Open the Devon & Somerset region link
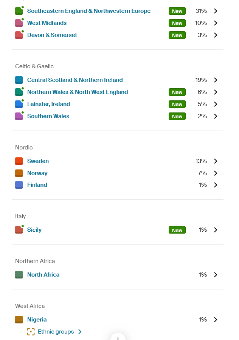Screen dimensions: 239x340 52,35
